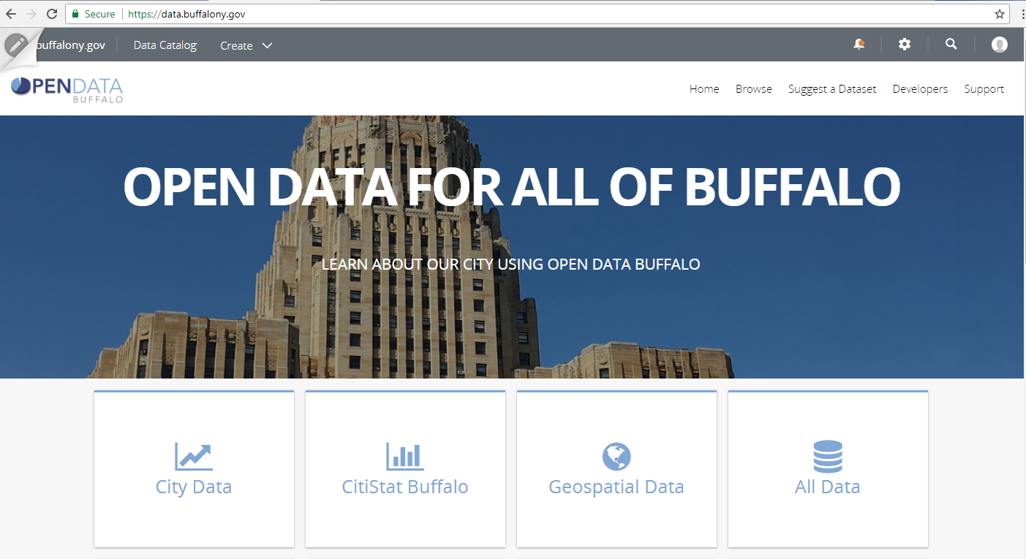This screenshot has width=1026, height=559.
Task: Bookmark page with the star icon
Action: click(x=999, y=14)
